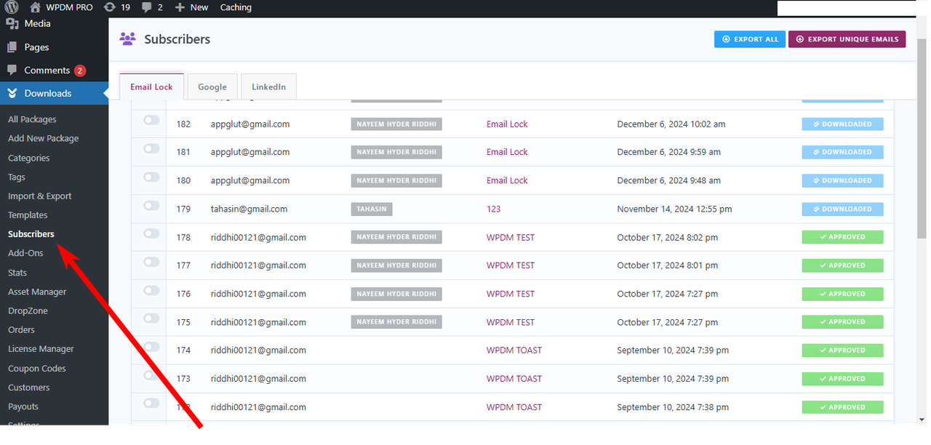Toggle the switch for row 180

pyautogui.click(x=151, y=177)
